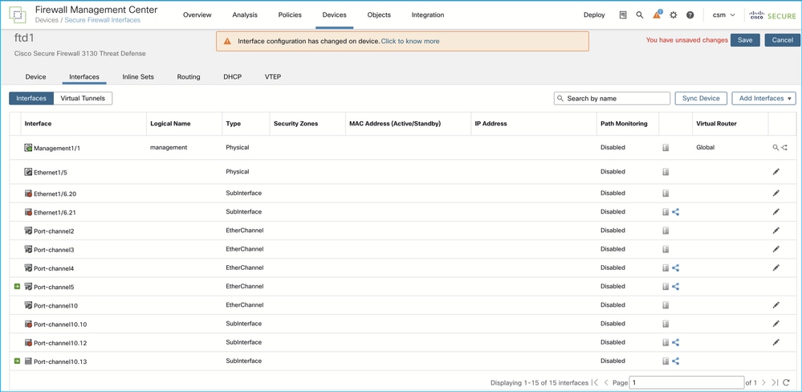Switch to the Device tab
Viewport: 802px width, 392px height.
[35, 77]
